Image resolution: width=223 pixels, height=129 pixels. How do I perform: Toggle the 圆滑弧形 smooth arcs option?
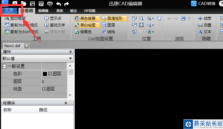114,18
